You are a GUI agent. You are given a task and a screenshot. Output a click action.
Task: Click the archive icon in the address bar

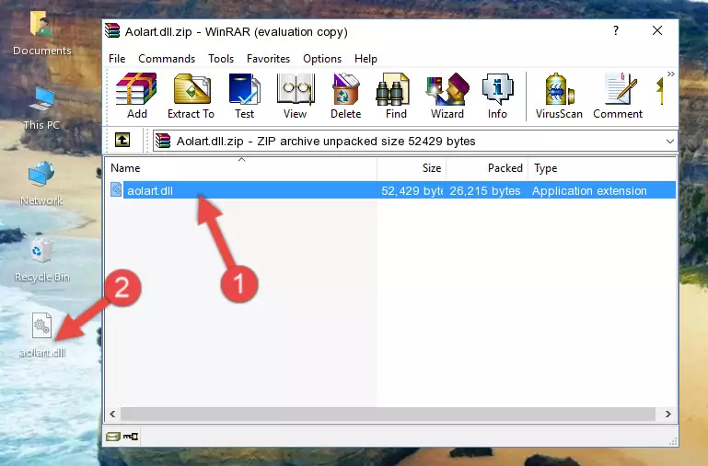[x=163, y=141]
